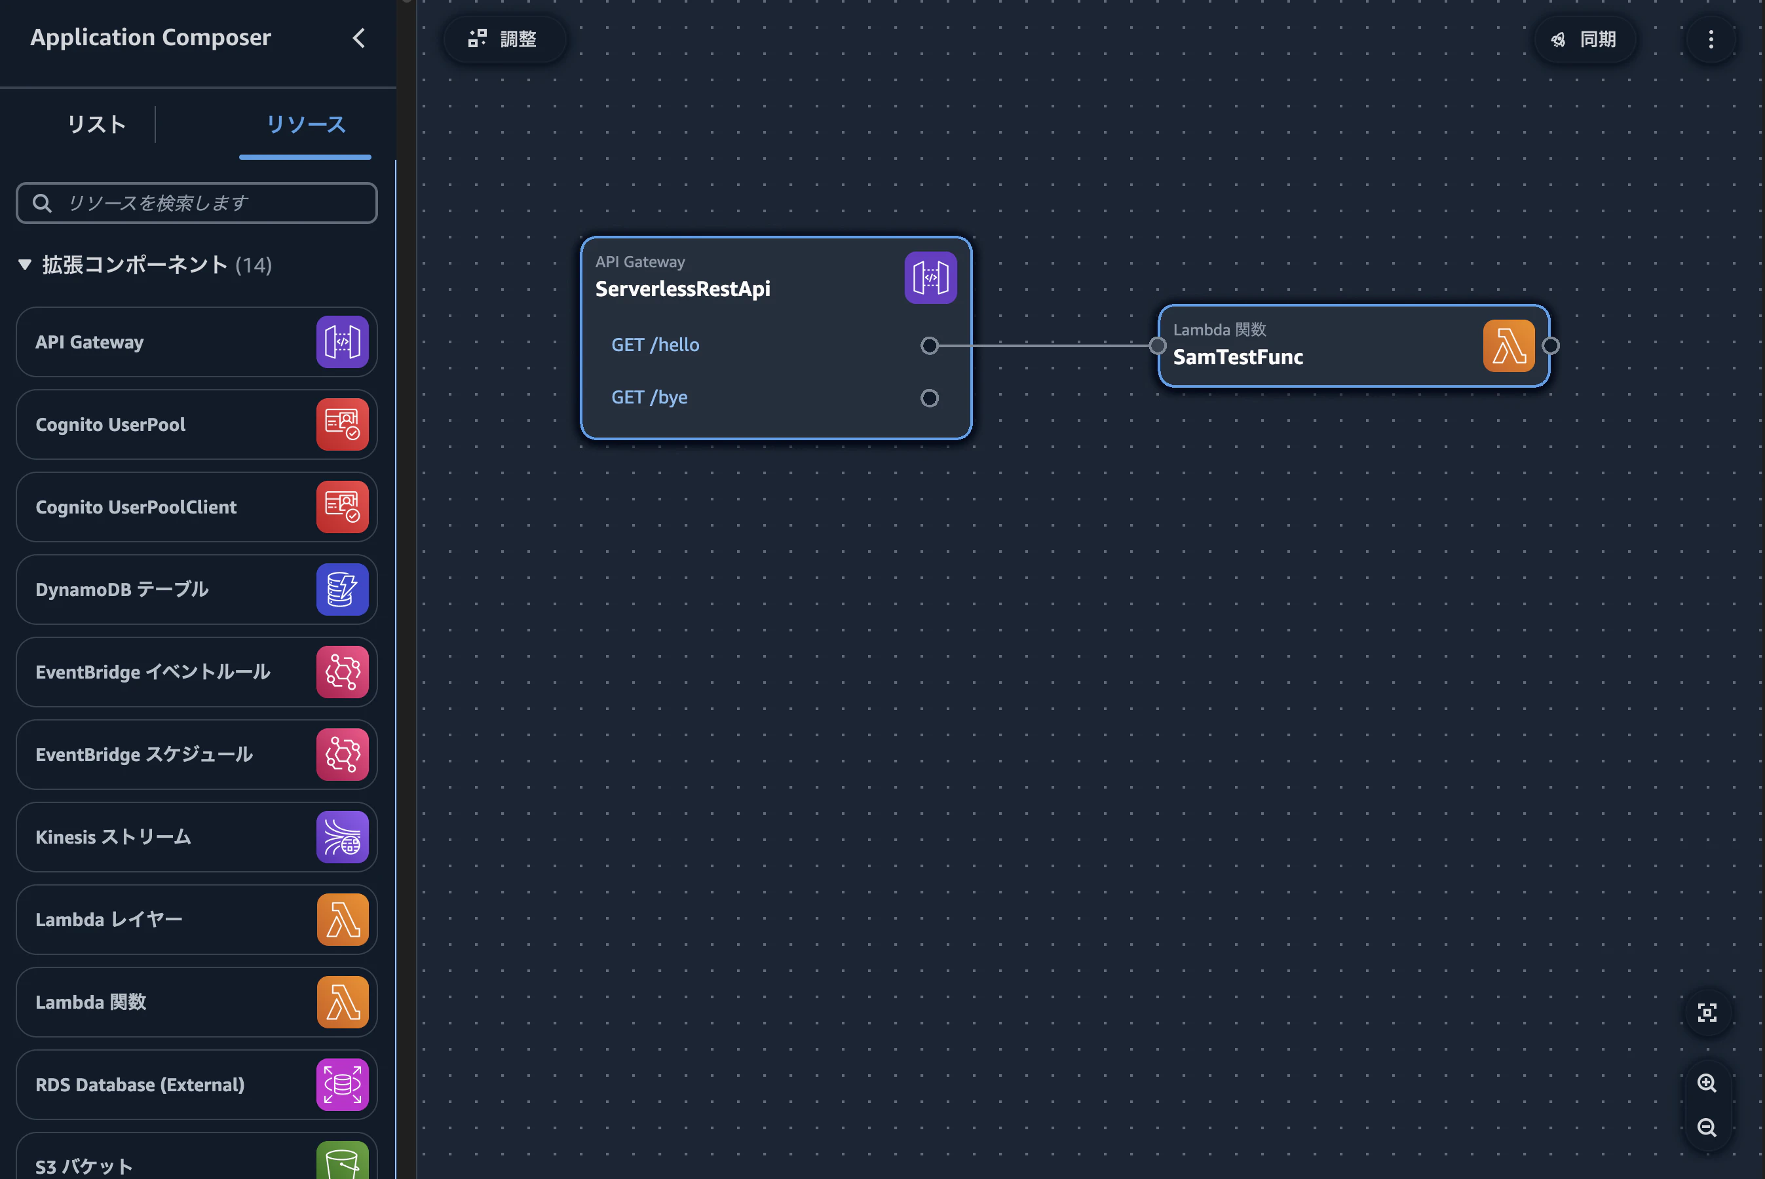The width and height of the screenshot is (1765, 1179).
Task: Click the ServerlessRestApi card's API Gateway icon
Action: pos(930,278)
